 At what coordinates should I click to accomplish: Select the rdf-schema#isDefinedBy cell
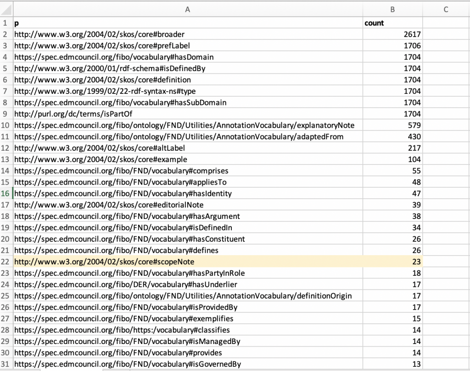(188, 69)
